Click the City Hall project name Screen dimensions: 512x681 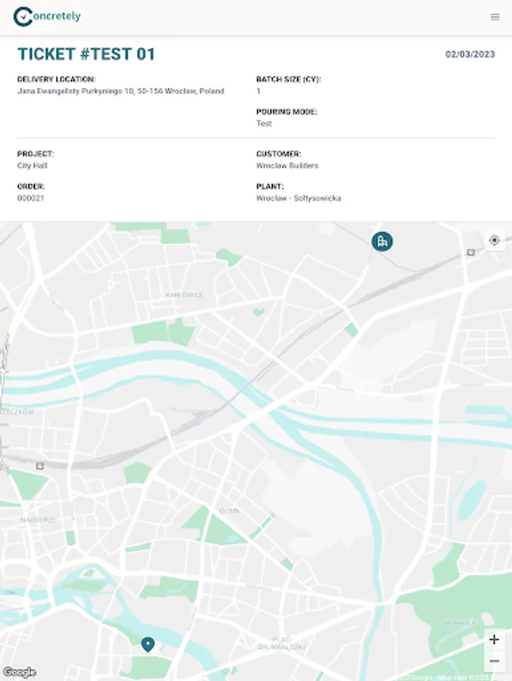click(32, 166)
